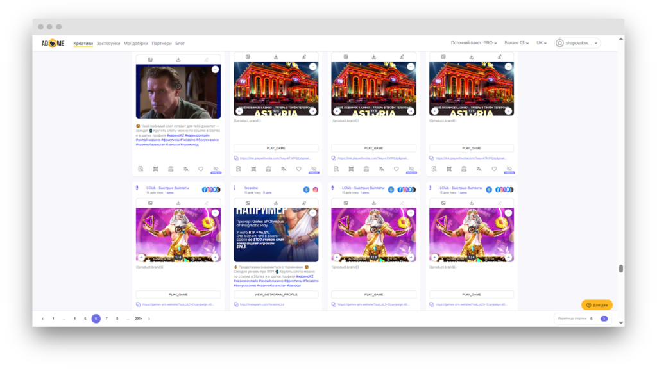Toggle the hide eye icon under the Schwarzenegger creative

click(x=216, y=169)
